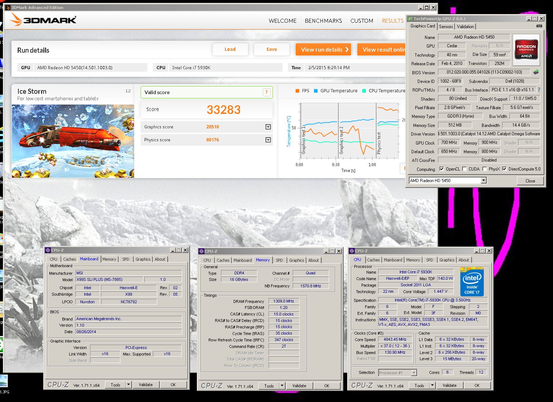Click the 3DMark logo icon
This screenshot has height=402, width=553.
click(16, 20)
